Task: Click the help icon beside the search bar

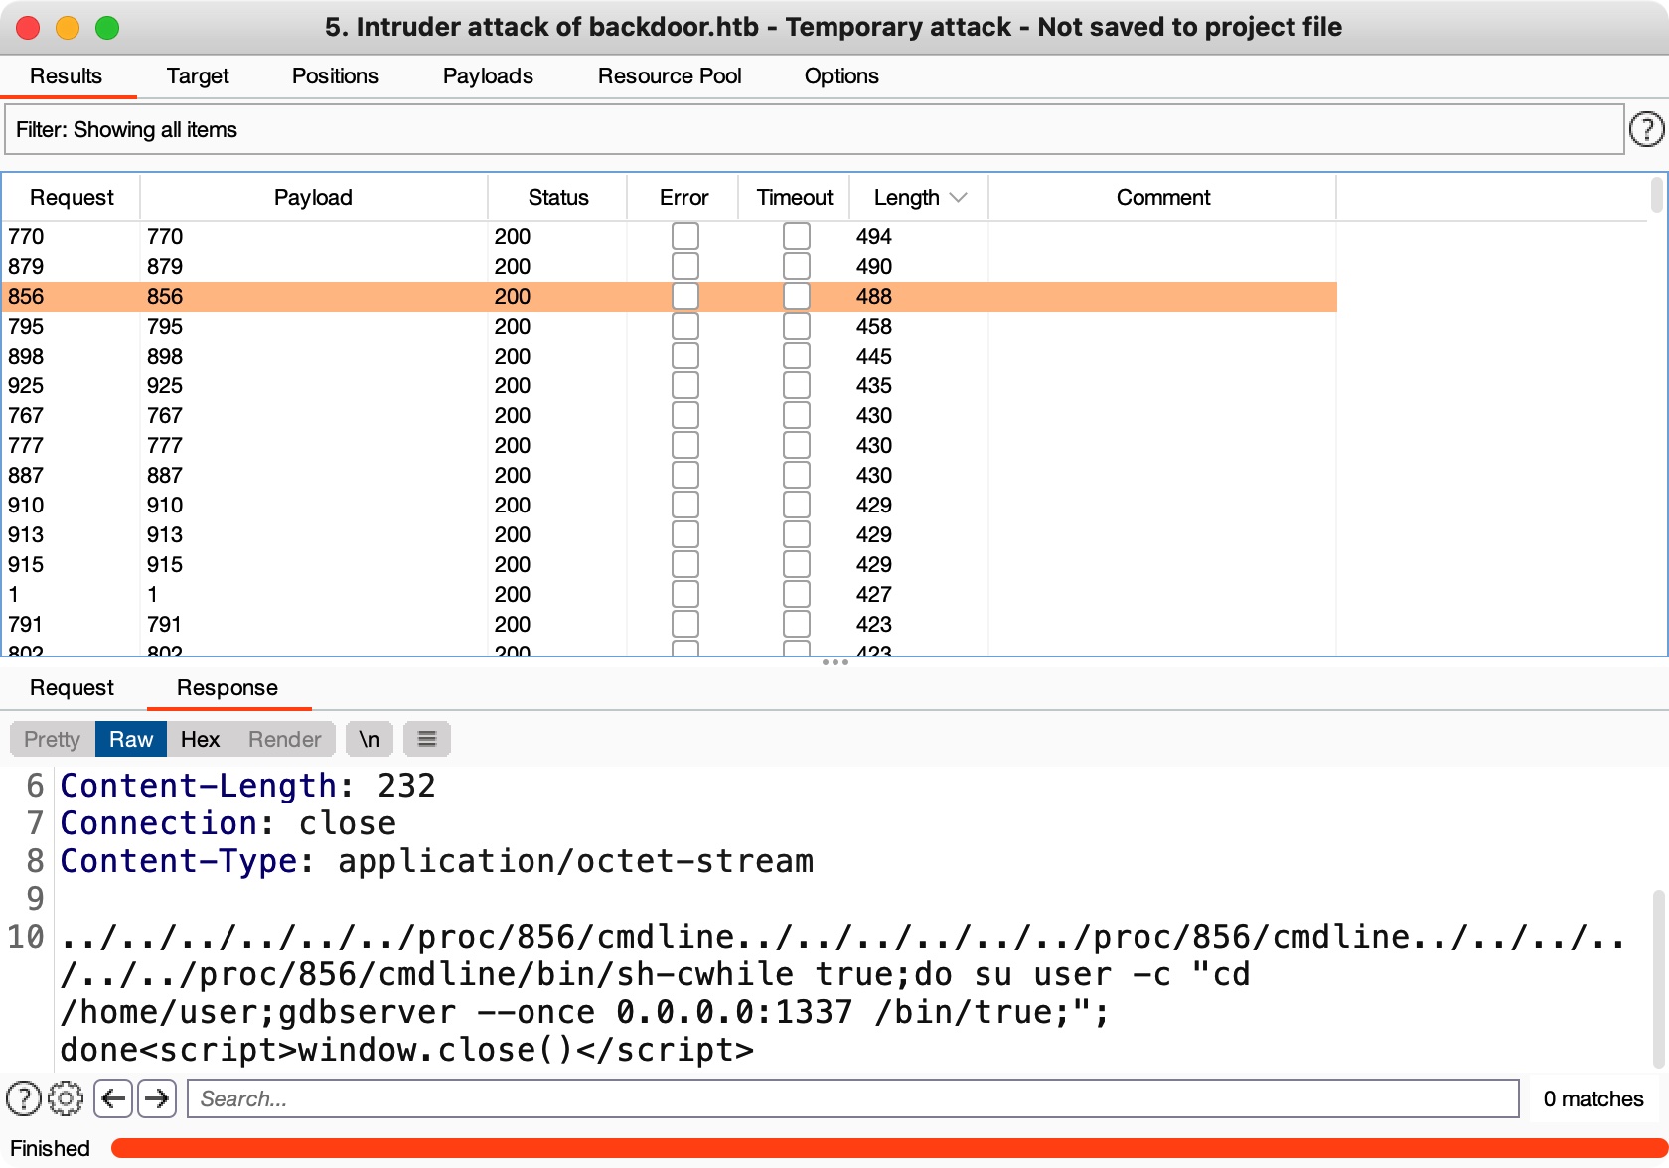Action: pos(24,1098)
